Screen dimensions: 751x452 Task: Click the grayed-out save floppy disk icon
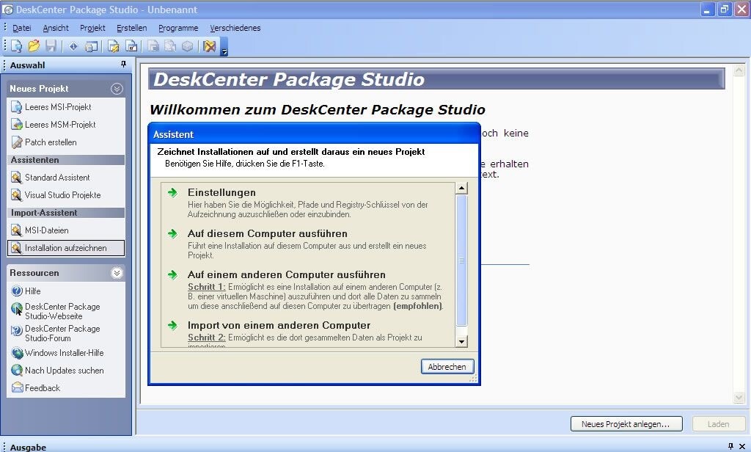pyautogui.click(x=51, y=46)
